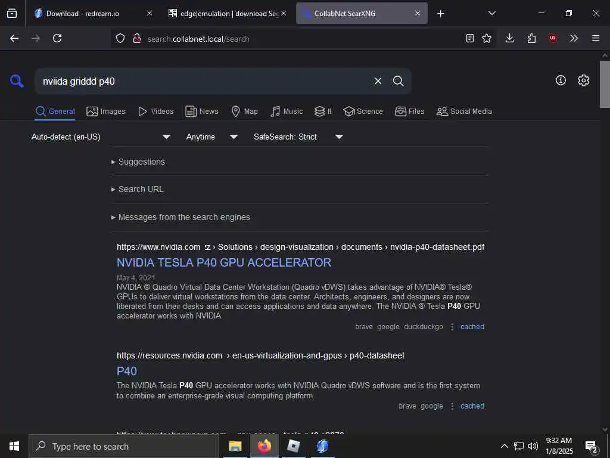Open Firefox View icon
The image size is (610, 458).
tap(12, 13)
